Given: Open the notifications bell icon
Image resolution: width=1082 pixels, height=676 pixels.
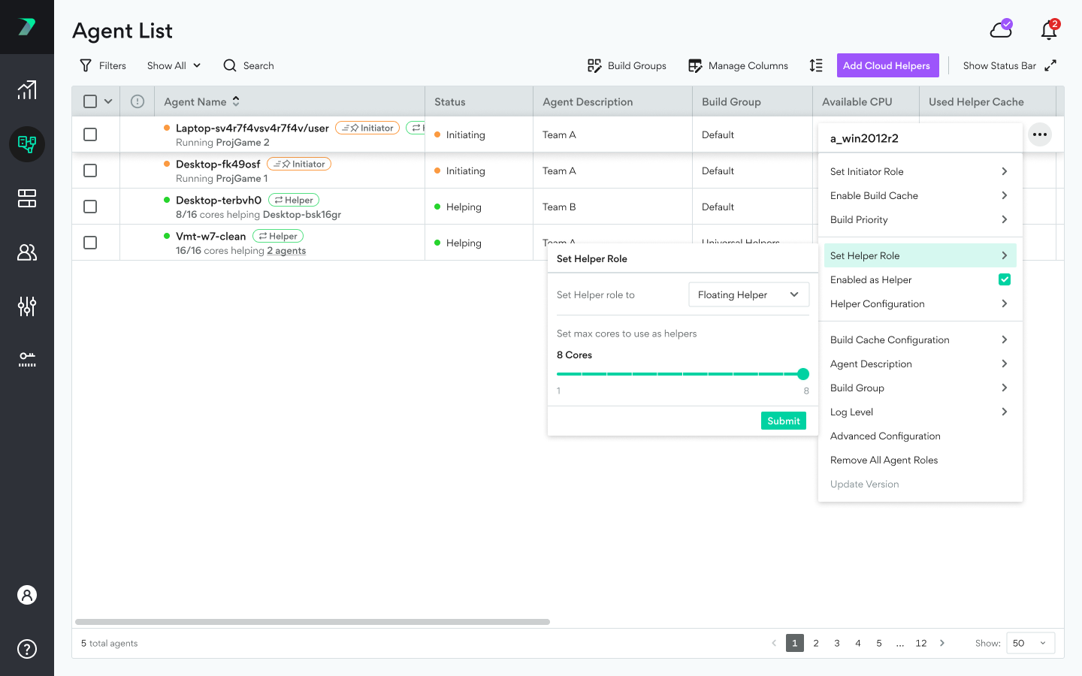Looking at the screenshot, I should [x=1049, y=30].
